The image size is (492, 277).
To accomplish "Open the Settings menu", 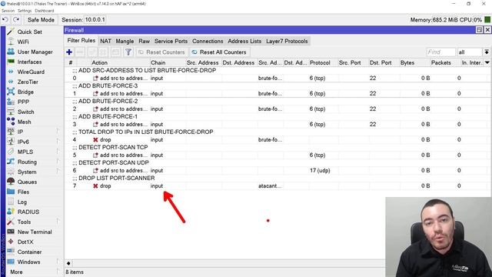I will click(x=25, y=11).
